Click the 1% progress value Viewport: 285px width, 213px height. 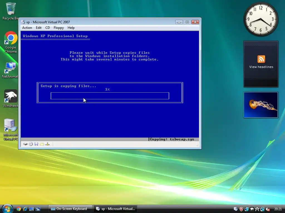pos(107,89)
